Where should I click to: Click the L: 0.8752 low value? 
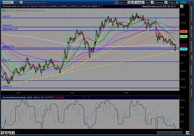click(72, 7)
